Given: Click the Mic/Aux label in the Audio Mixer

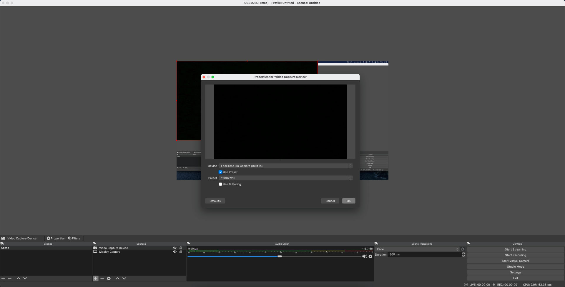Looking at the screenshot, I should (x=193, y=249).
